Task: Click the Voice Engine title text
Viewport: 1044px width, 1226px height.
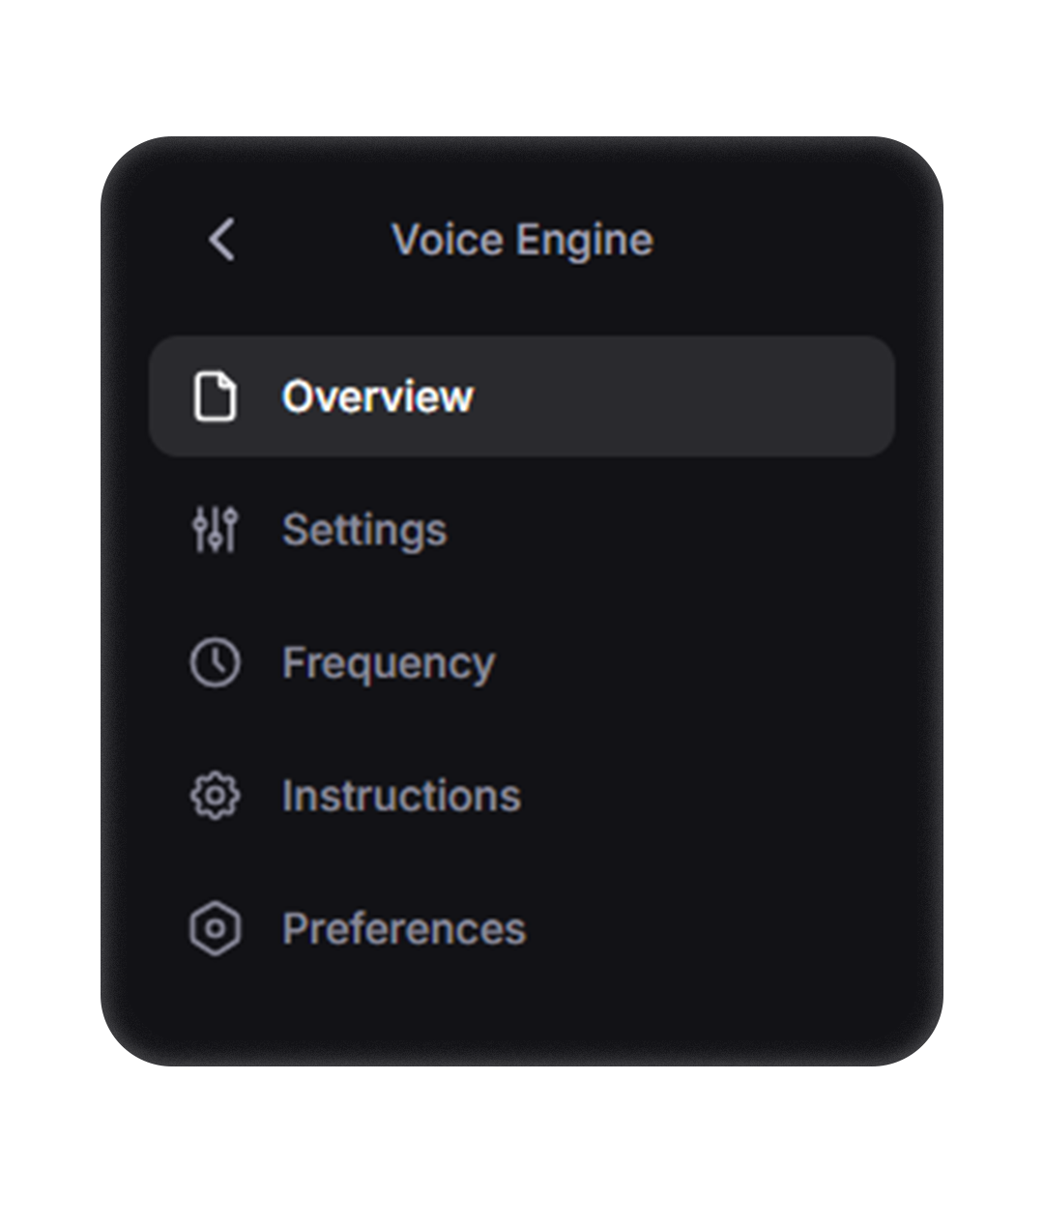Action: pyautogui.click(x=522, y=240)
